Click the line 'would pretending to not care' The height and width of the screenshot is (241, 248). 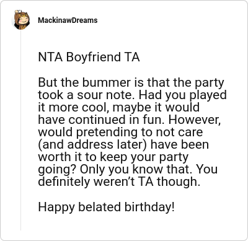pyautogui.click(x=120, y=133)
